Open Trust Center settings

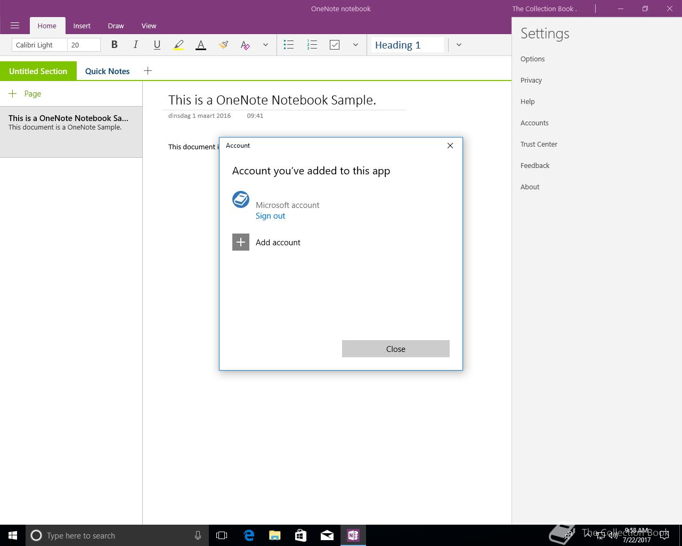coord(539,144)
